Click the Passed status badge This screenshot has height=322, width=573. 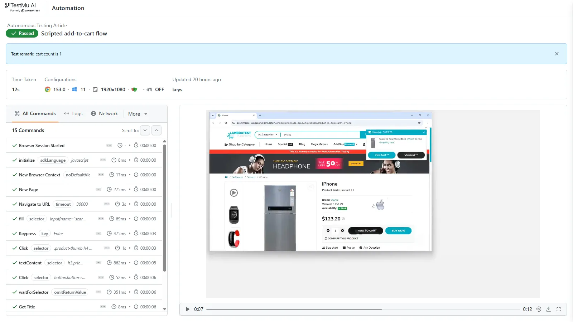(22, 33)
